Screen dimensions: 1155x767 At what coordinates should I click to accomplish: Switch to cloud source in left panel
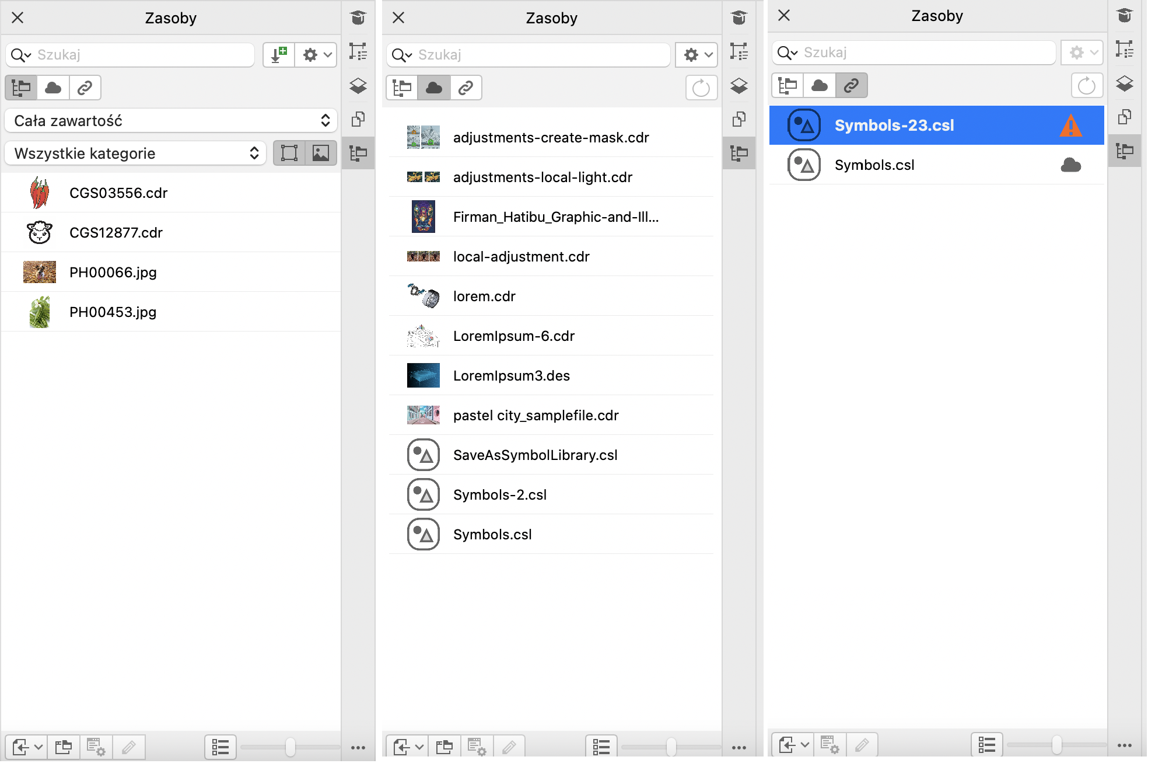point(53,88)
